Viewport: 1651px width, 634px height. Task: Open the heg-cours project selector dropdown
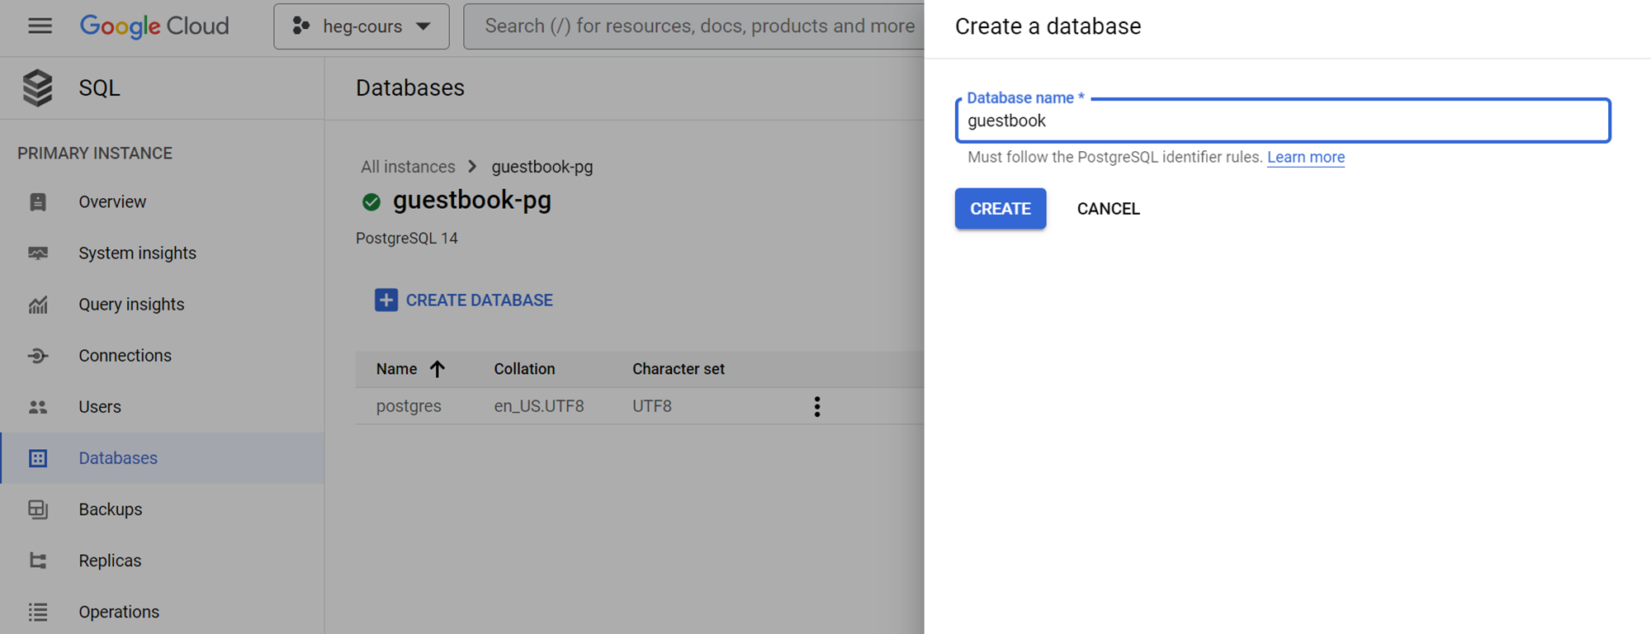[x=362, y=26]
